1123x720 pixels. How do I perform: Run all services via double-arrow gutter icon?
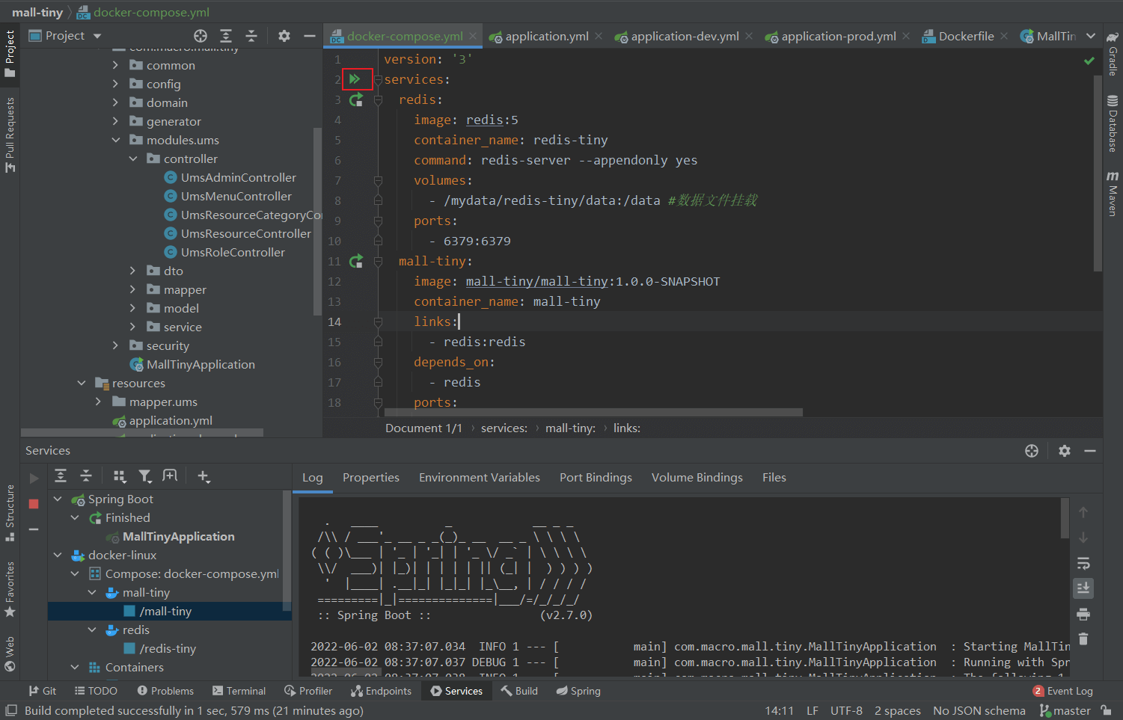(355, 79)
